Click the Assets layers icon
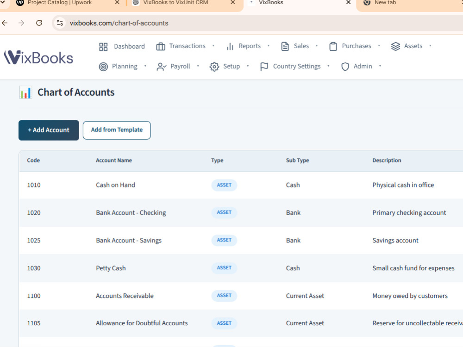 coord(395,46)
